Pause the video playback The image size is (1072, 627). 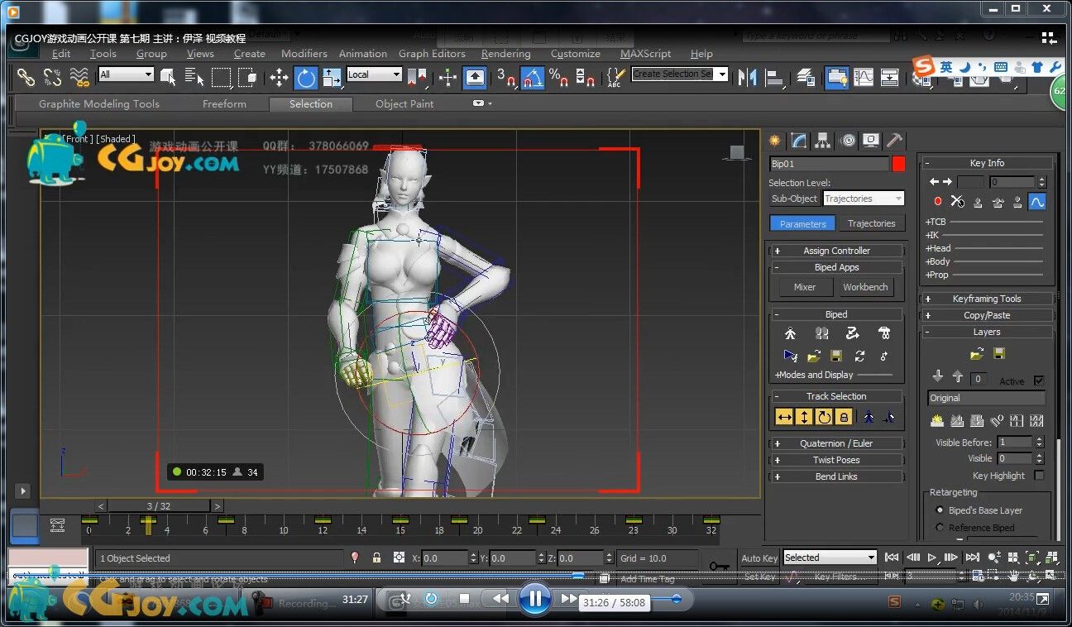pyautogui.click(x=535, y=598)
